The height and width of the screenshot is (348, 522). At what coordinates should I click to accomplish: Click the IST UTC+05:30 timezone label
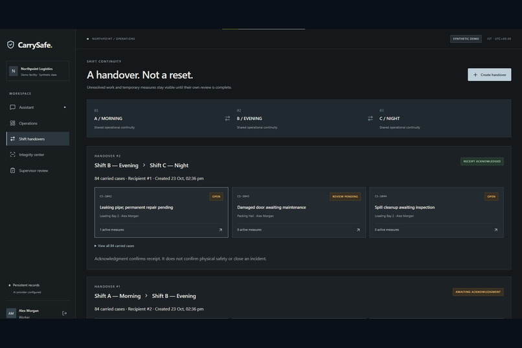tap(499, 39)
